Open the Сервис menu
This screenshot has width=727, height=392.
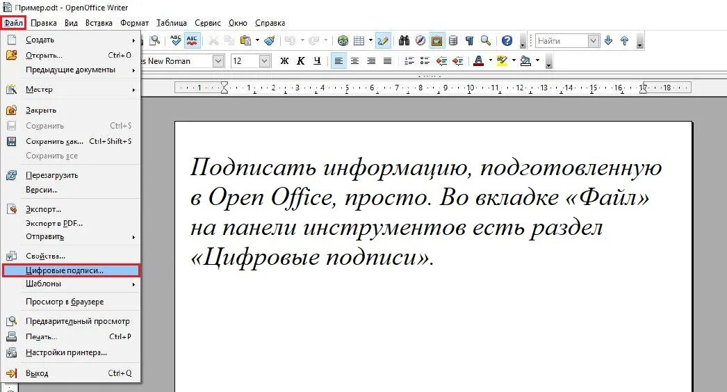(x=208, y=23)
